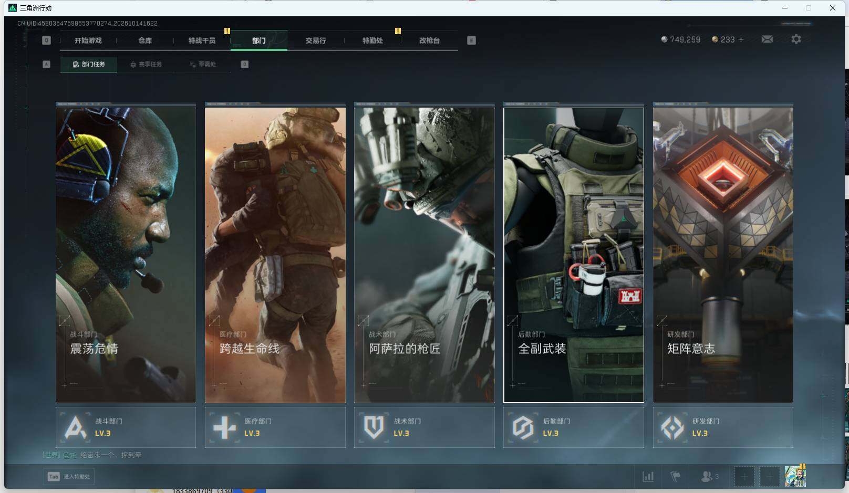Click the 749,259 currency balance
This screenshot has width=849, height=493.
(680, 39)
